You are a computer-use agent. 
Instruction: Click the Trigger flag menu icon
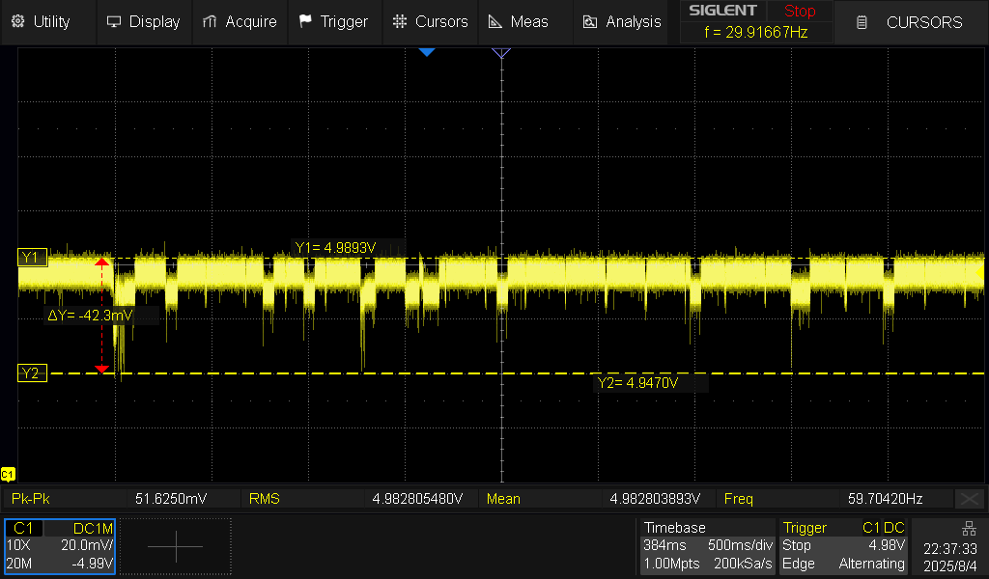pos(306,21)
